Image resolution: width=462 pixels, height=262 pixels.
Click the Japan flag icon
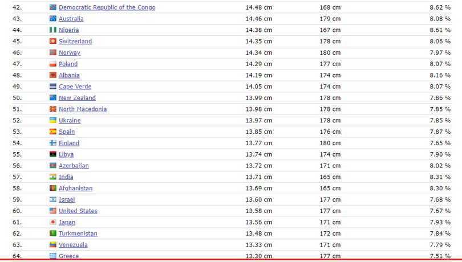53,222
